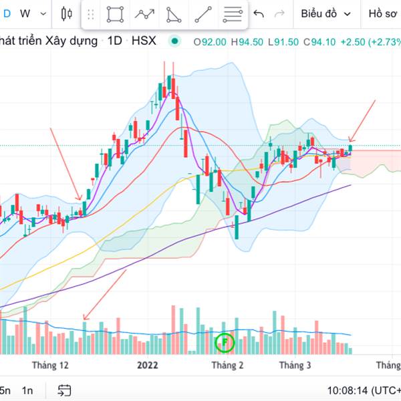The image size is (401, 401).
Task: Select the polyline path drawing tool
Action: pyautogui.click(x=145, y=14)
